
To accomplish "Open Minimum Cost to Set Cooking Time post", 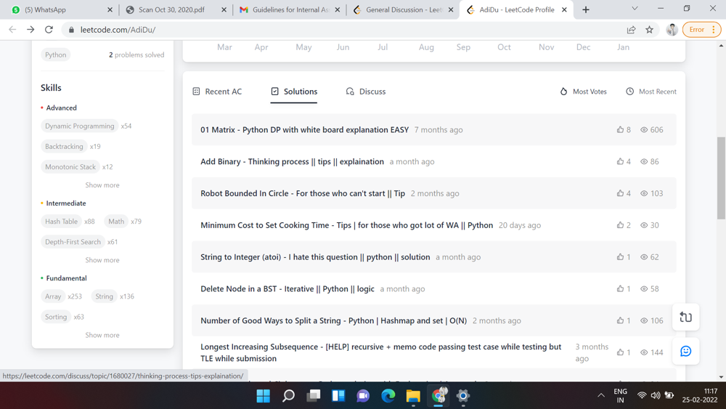I will point(347,225).
